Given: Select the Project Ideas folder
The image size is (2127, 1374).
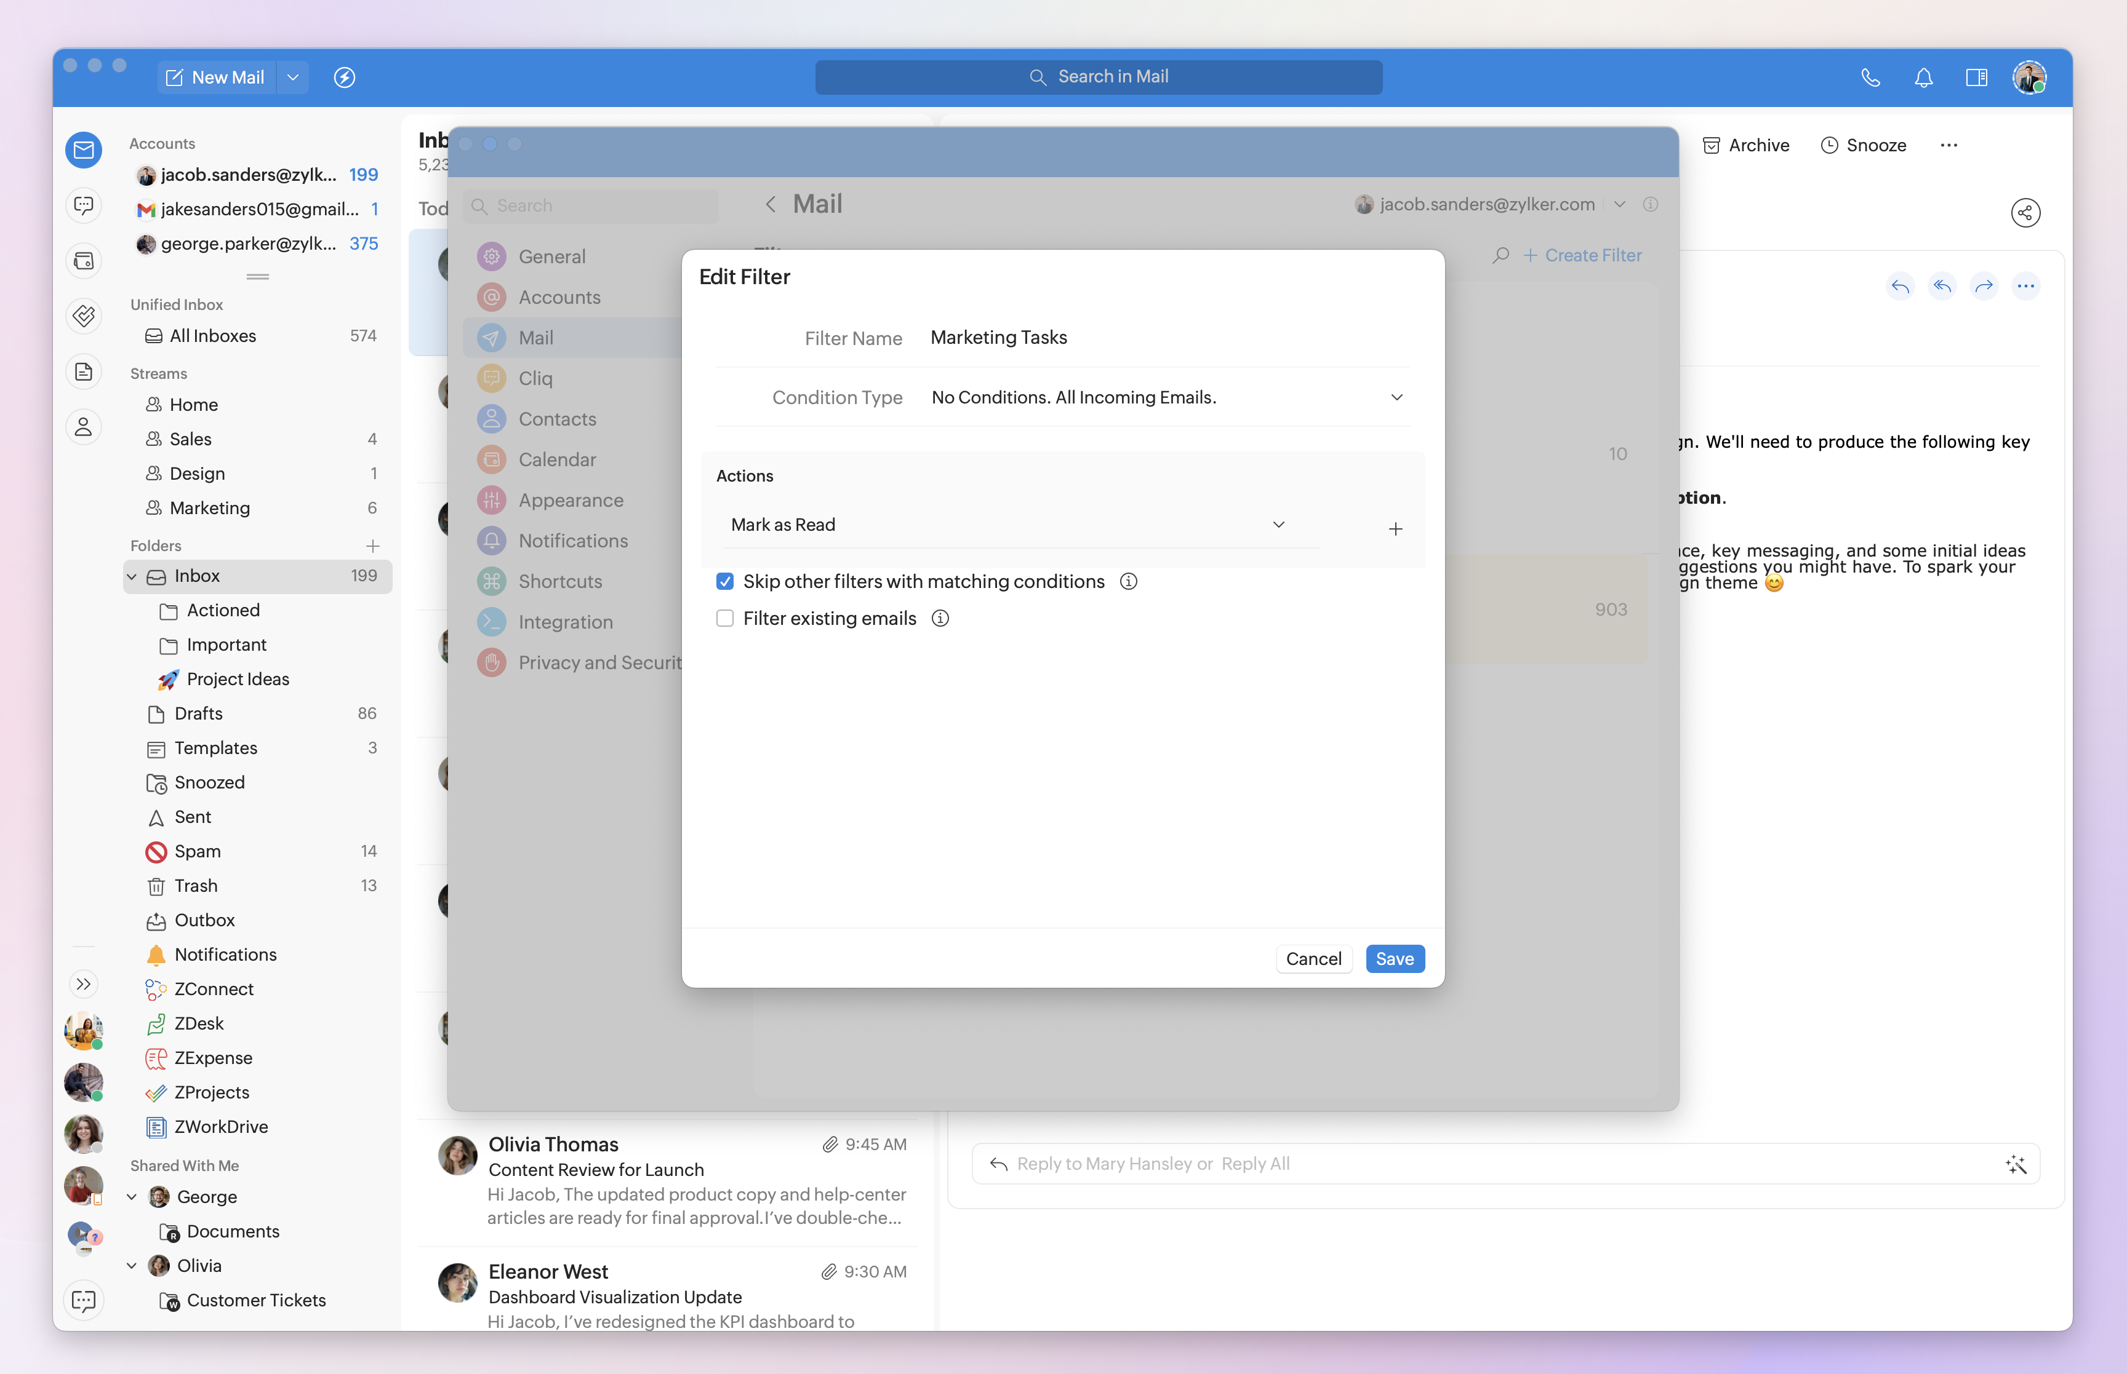Looking at the screenshot, I should (x=238, y=679).
